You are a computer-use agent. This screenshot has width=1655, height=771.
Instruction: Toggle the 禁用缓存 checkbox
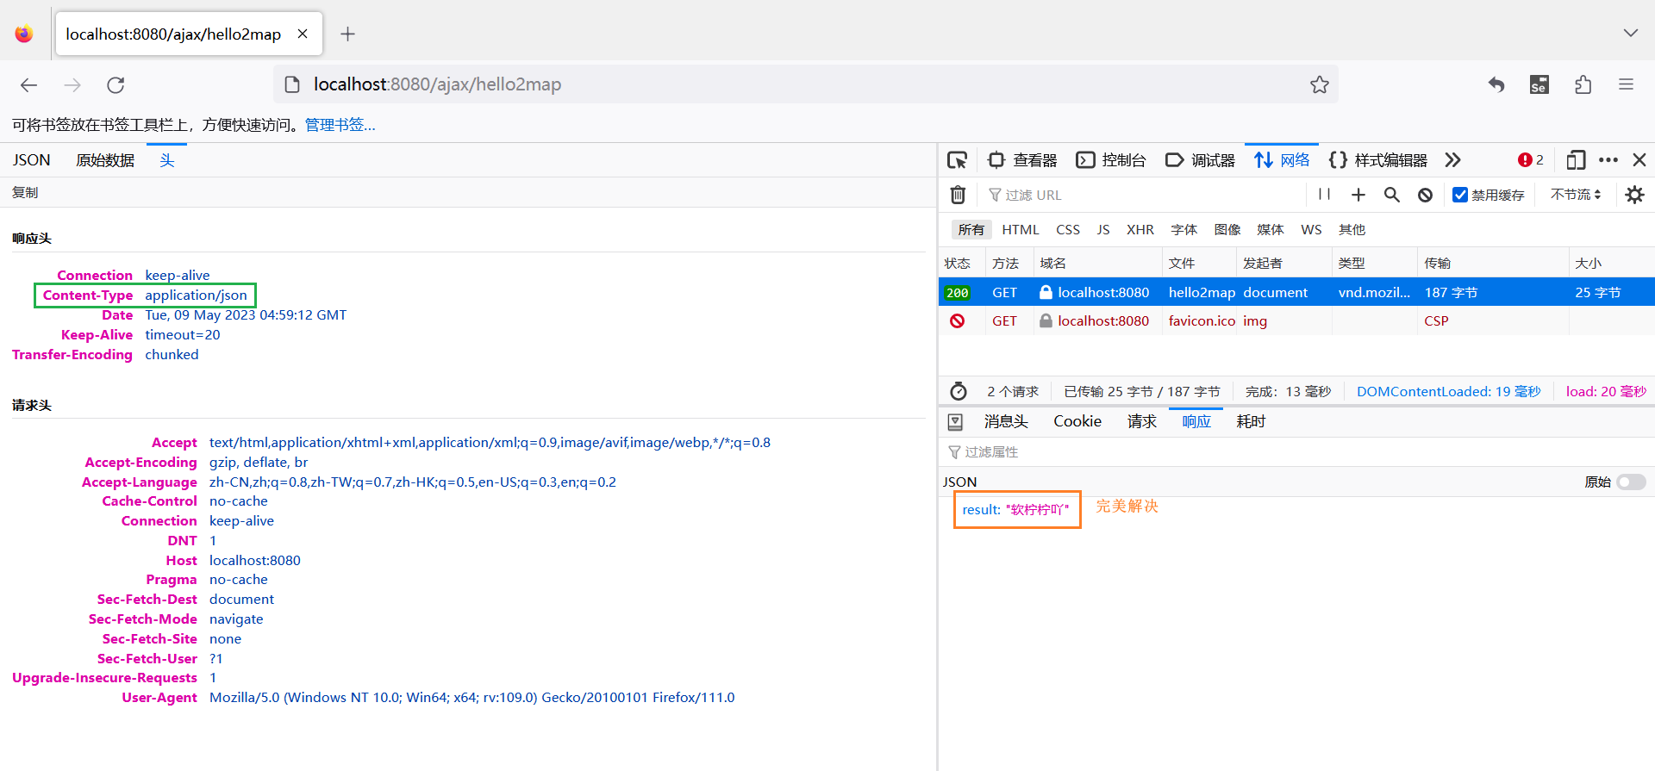(x=1460, y=195)
